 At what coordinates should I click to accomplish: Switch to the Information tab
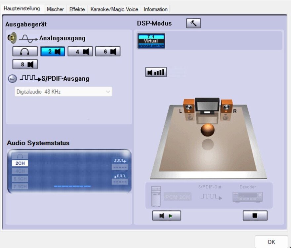coord(155,9)
